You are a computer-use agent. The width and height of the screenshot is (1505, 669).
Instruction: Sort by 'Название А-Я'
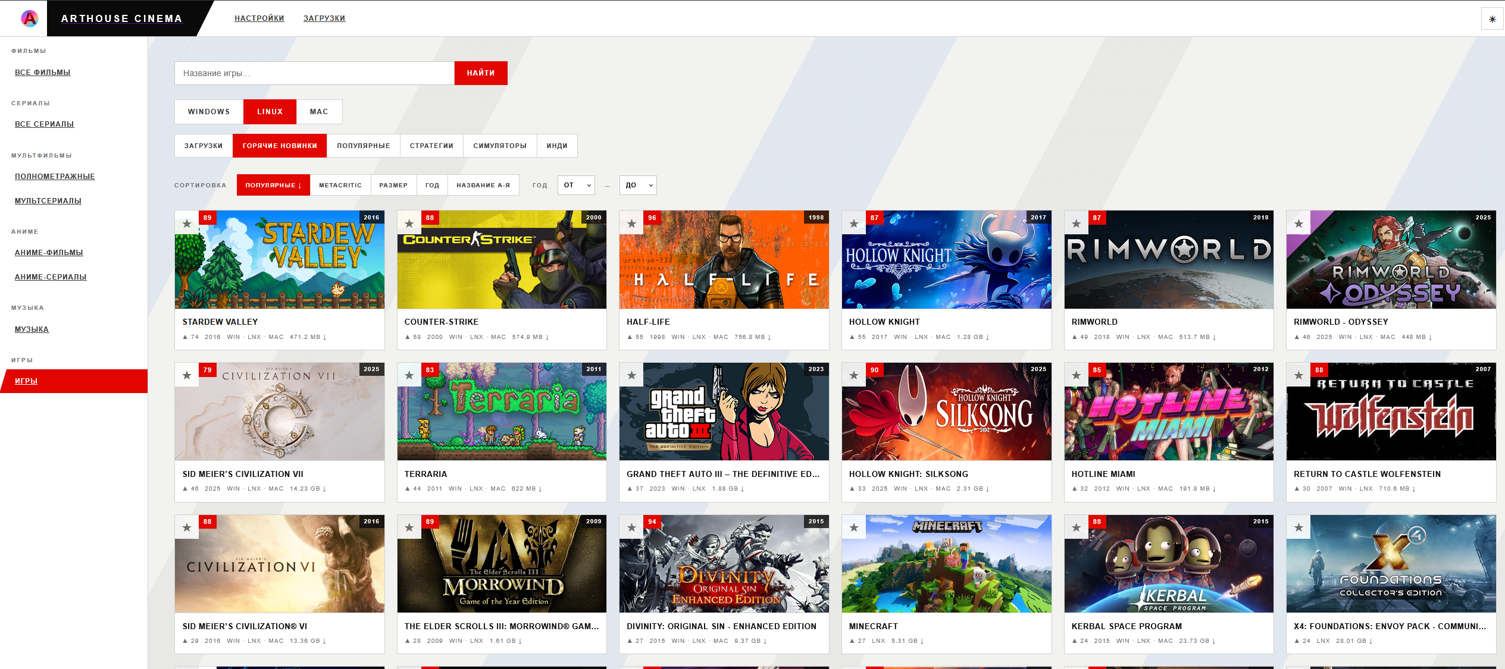point(483,185)
